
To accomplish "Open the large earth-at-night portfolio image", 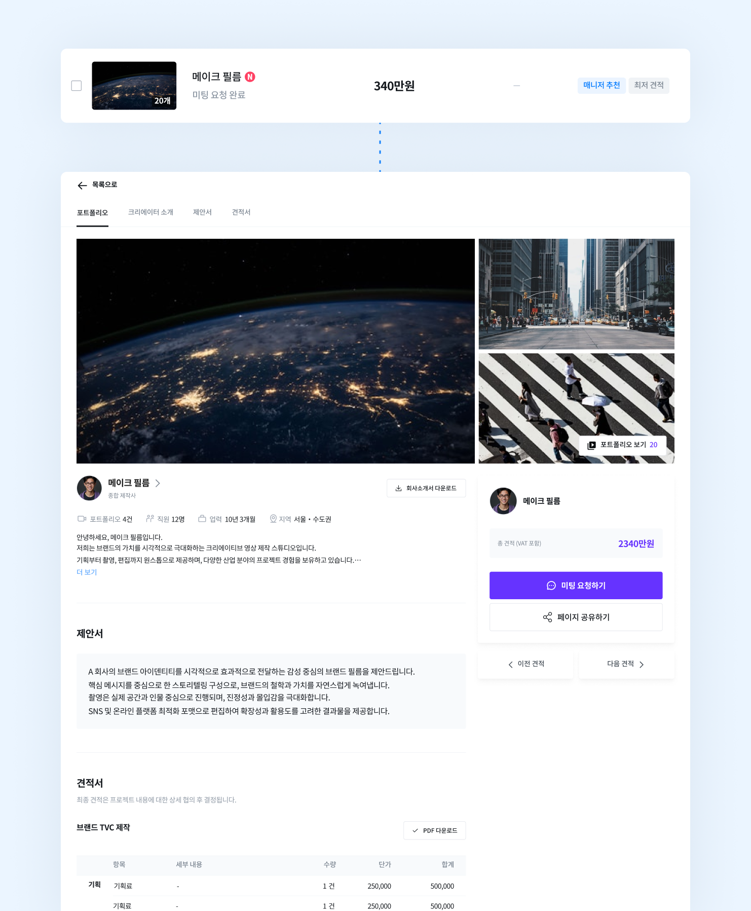I will (x=276, y=351).
